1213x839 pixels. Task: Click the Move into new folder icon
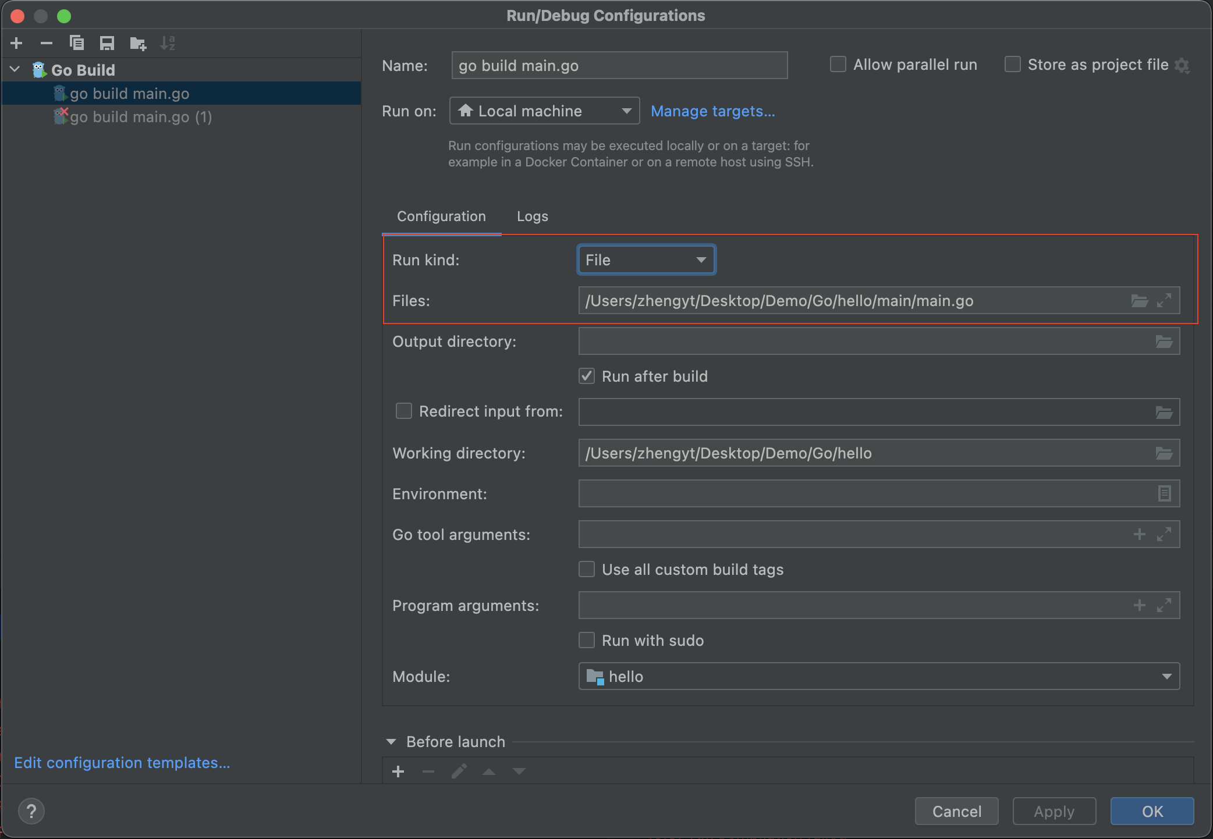138,43
